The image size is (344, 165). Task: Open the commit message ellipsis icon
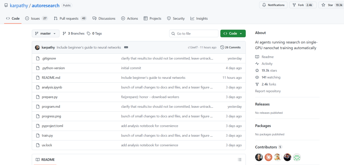[x=126, y=47]
